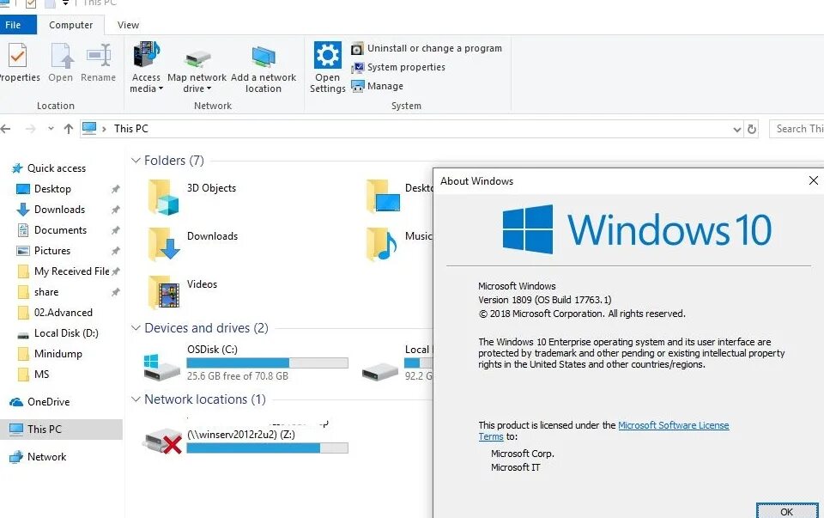
Task: Select disconnected winserv2012r2u2 (Z:) drive icon
Action: point(163,442)
